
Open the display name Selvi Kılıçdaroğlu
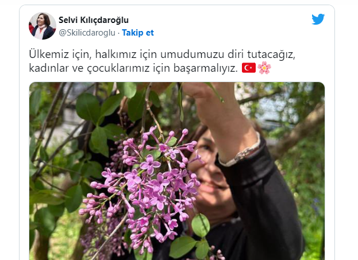point(94,20)
